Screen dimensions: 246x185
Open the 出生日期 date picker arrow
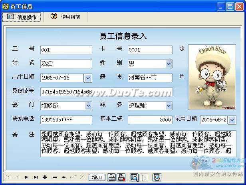pyautogui.click(x=88, y=78)
